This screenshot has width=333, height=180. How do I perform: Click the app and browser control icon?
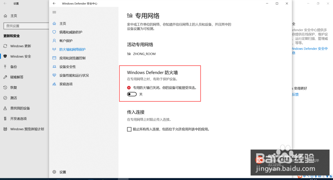[54, 58]
